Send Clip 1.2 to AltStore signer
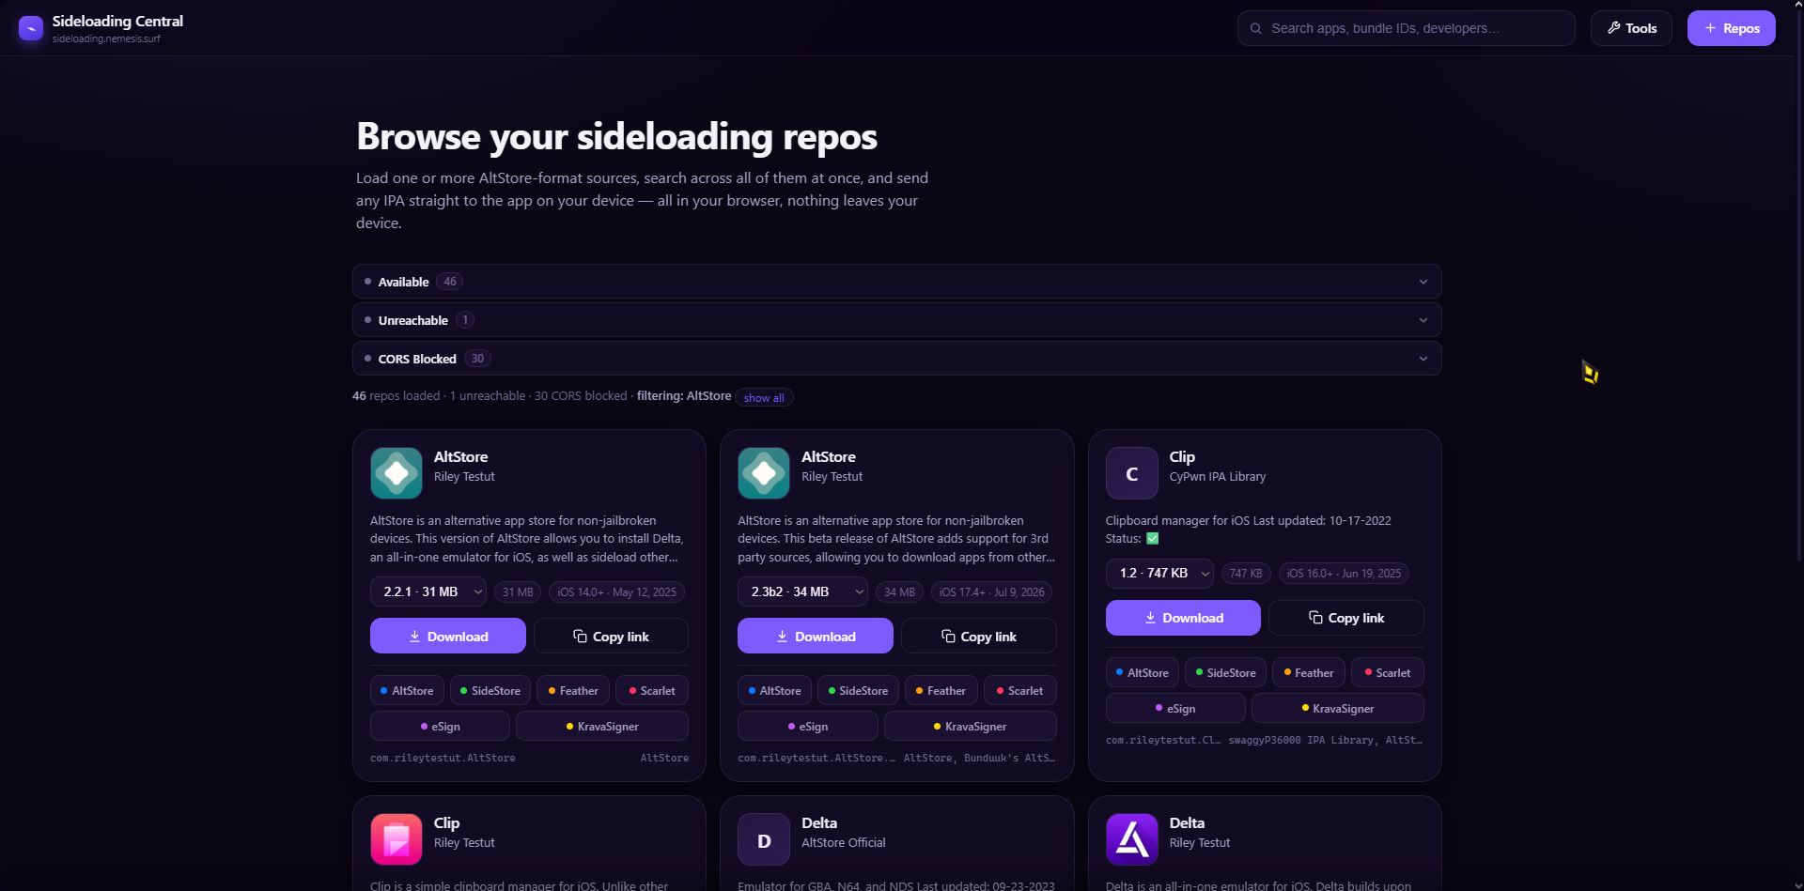The image size is (1804, 891). point(1143,673)
